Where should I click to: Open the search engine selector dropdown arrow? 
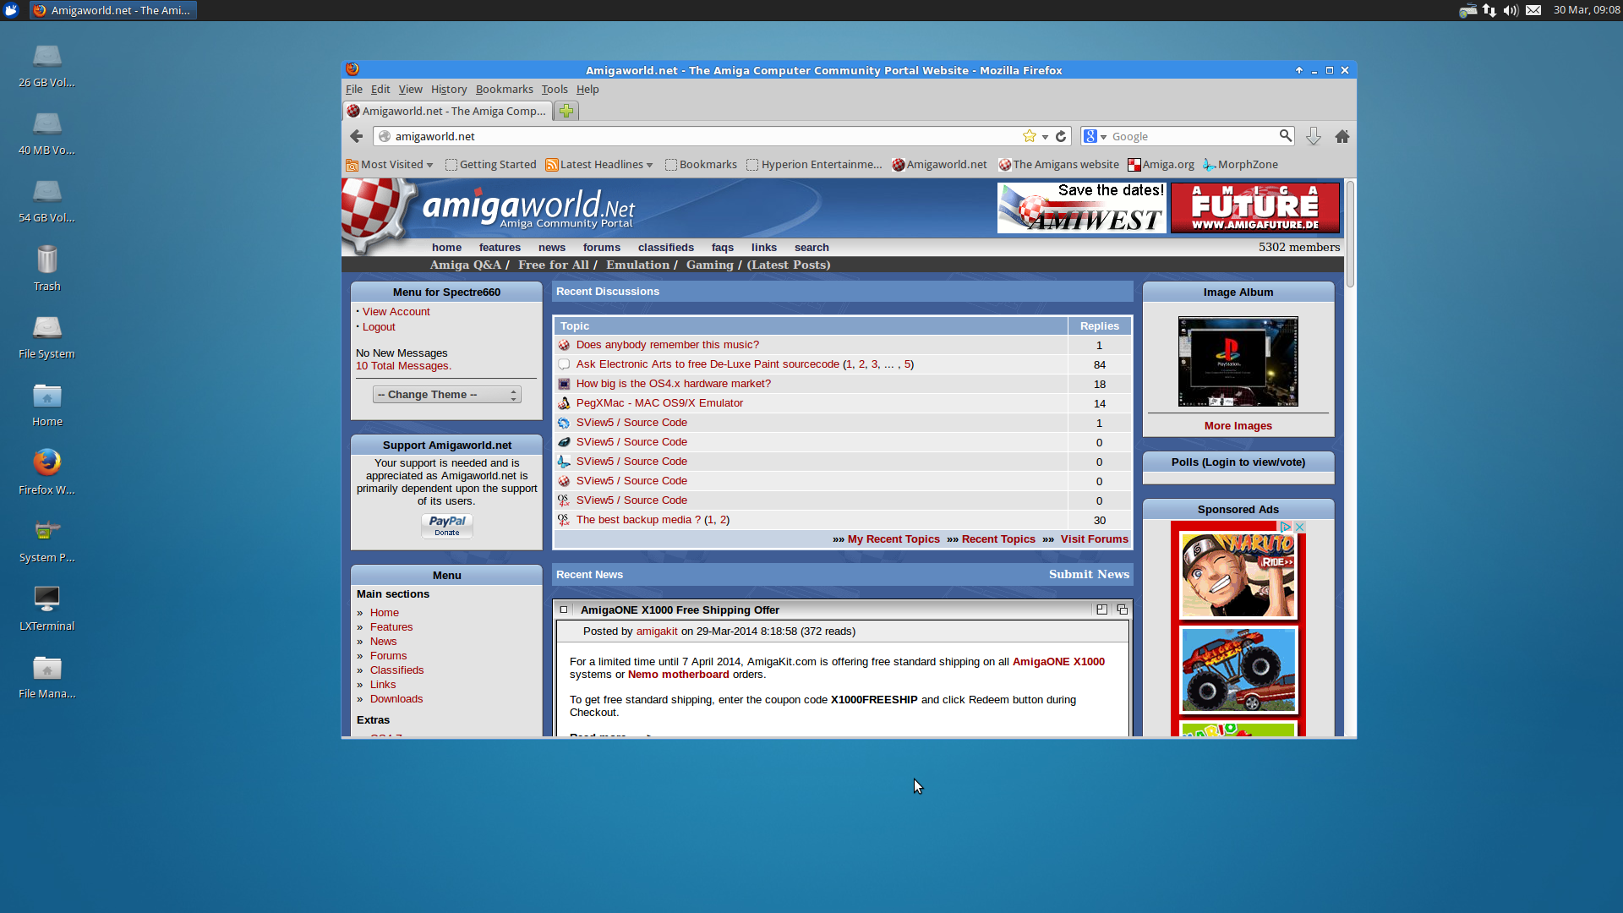click(1103, 137)
